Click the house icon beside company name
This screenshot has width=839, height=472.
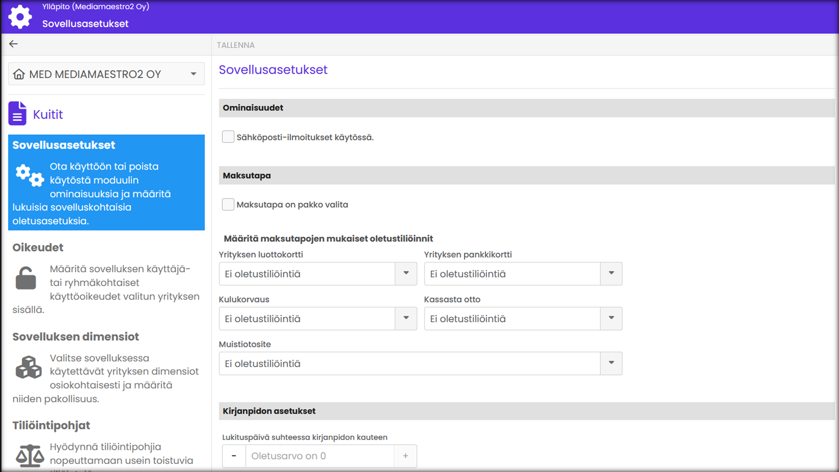point(19,74)
